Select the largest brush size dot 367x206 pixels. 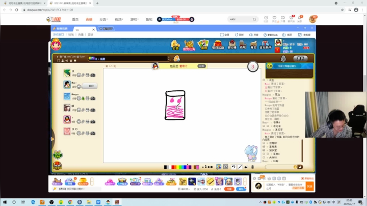click(212, 167)
